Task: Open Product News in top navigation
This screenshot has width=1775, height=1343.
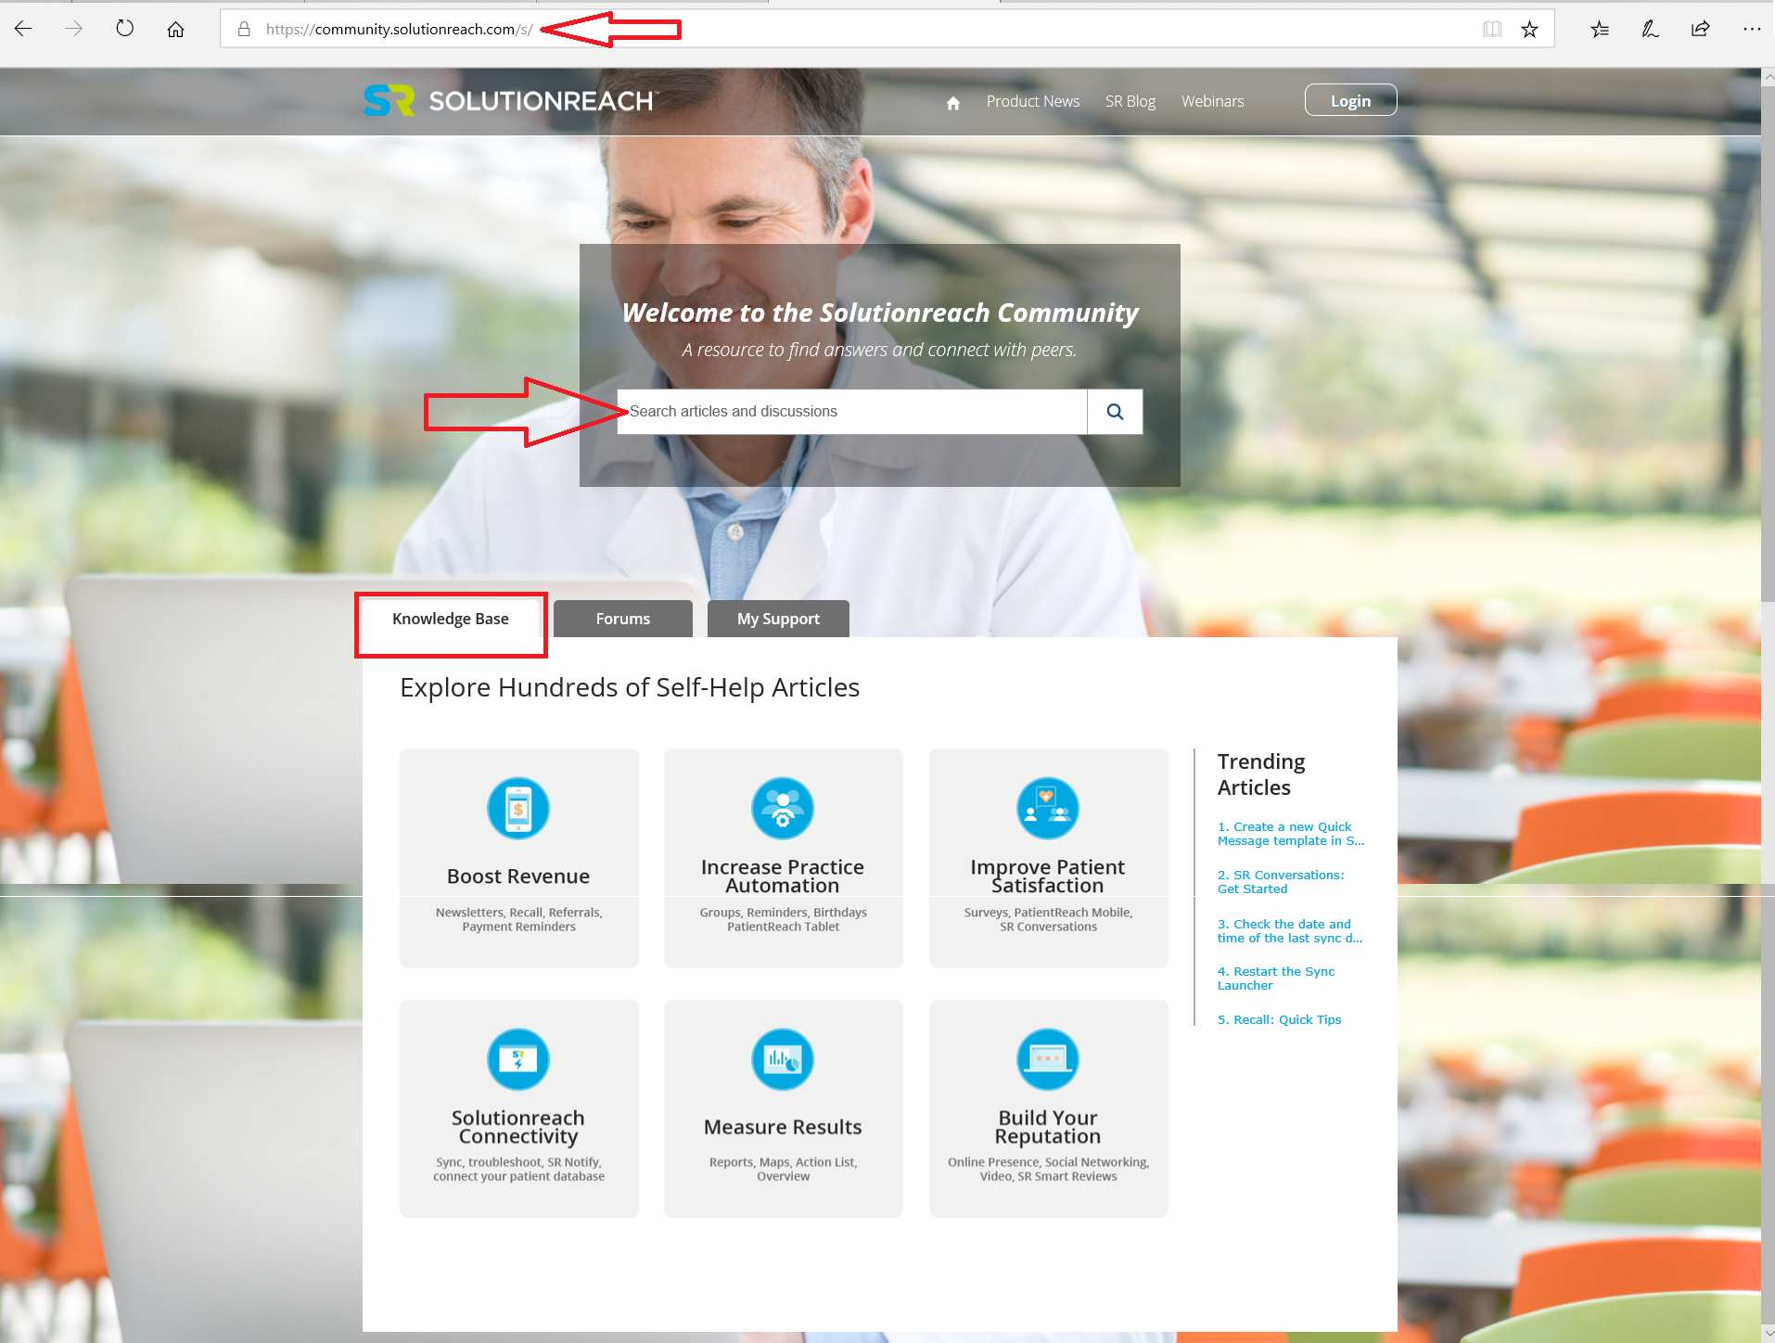Action: coord(1032,101)
